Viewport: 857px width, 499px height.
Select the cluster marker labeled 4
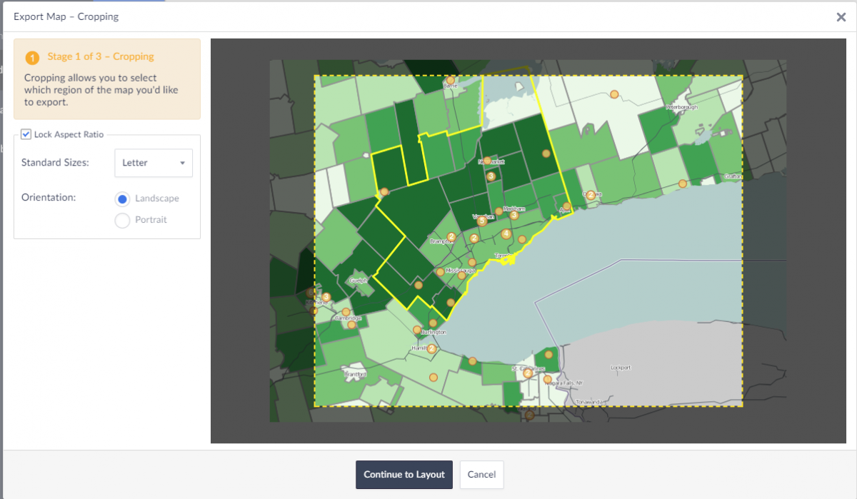pyautogui.click(x=506, y=234)
